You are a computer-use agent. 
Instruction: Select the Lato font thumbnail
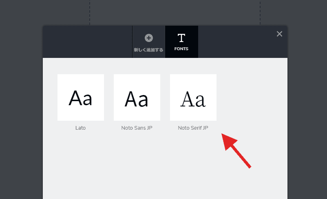point(81,97)
